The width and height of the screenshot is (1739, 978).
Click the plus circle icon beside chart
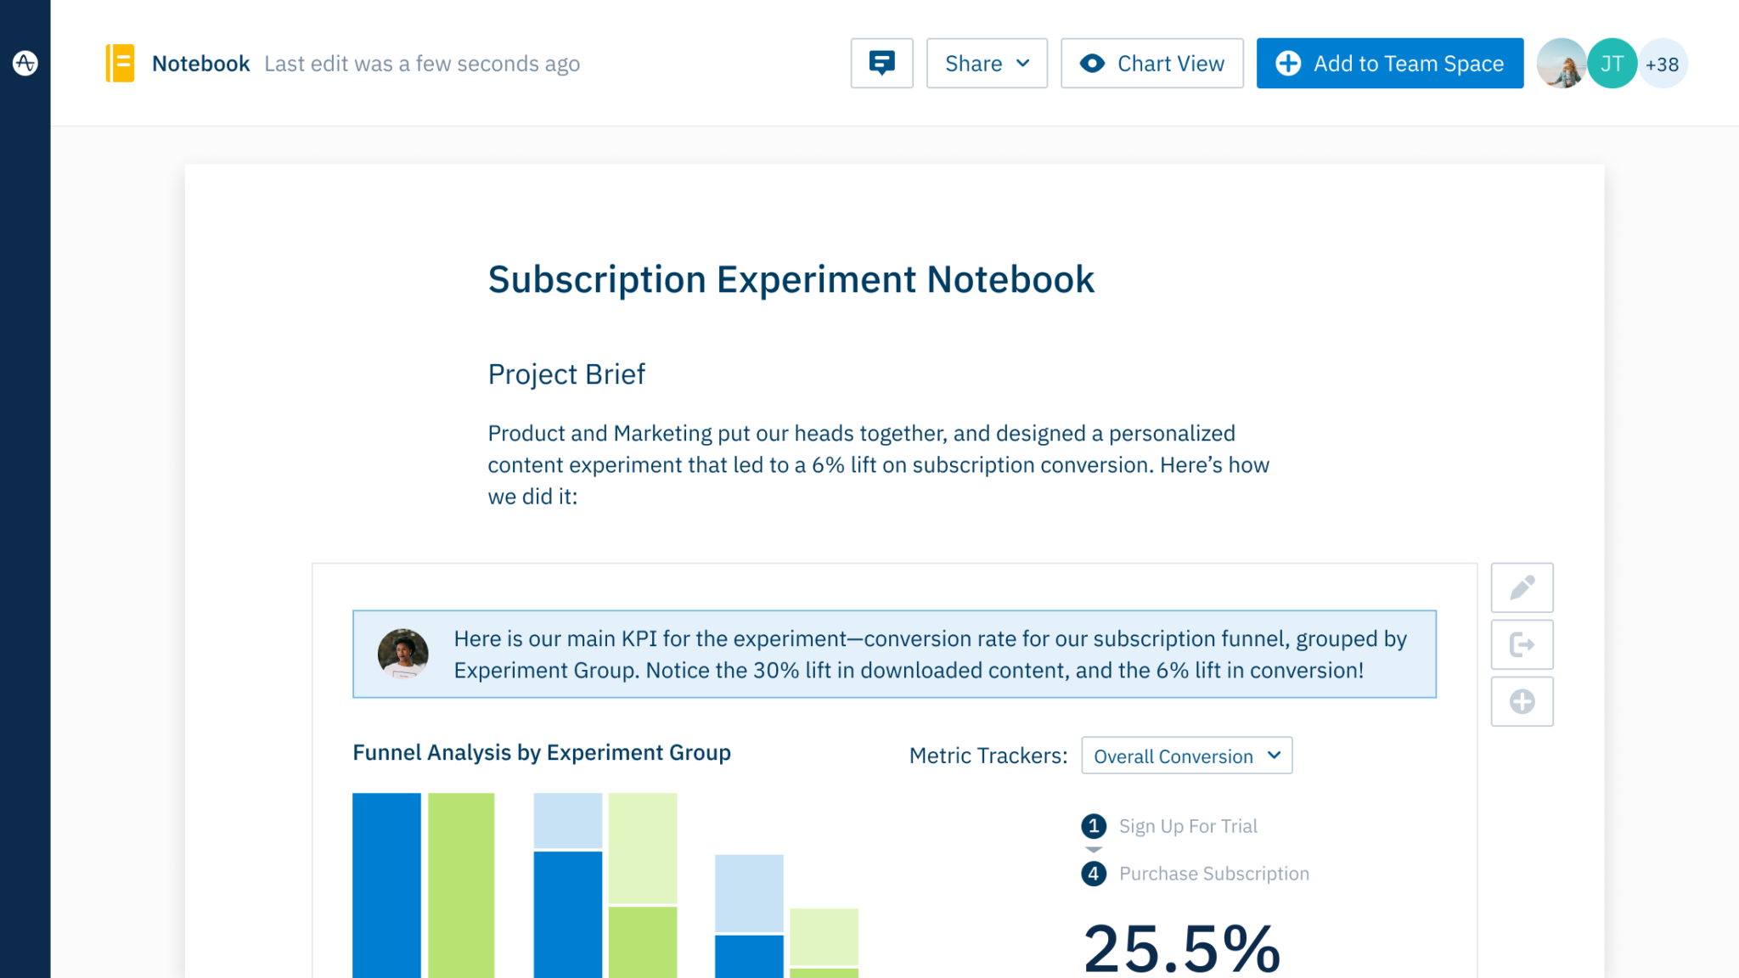1522,702
